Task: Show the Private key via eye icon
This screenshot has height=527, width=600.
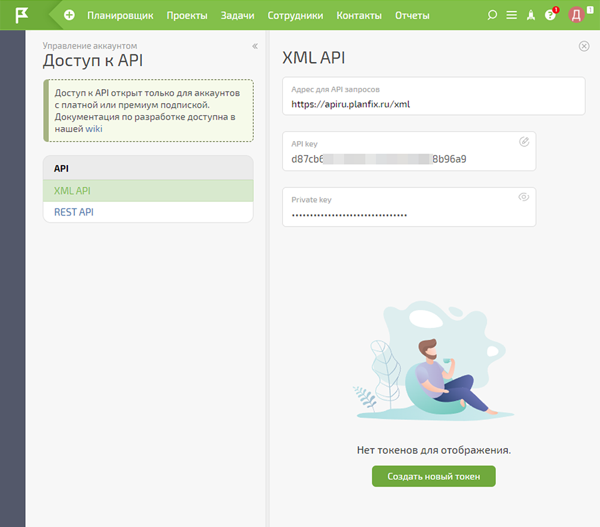Action: click(x=524, y=197)
